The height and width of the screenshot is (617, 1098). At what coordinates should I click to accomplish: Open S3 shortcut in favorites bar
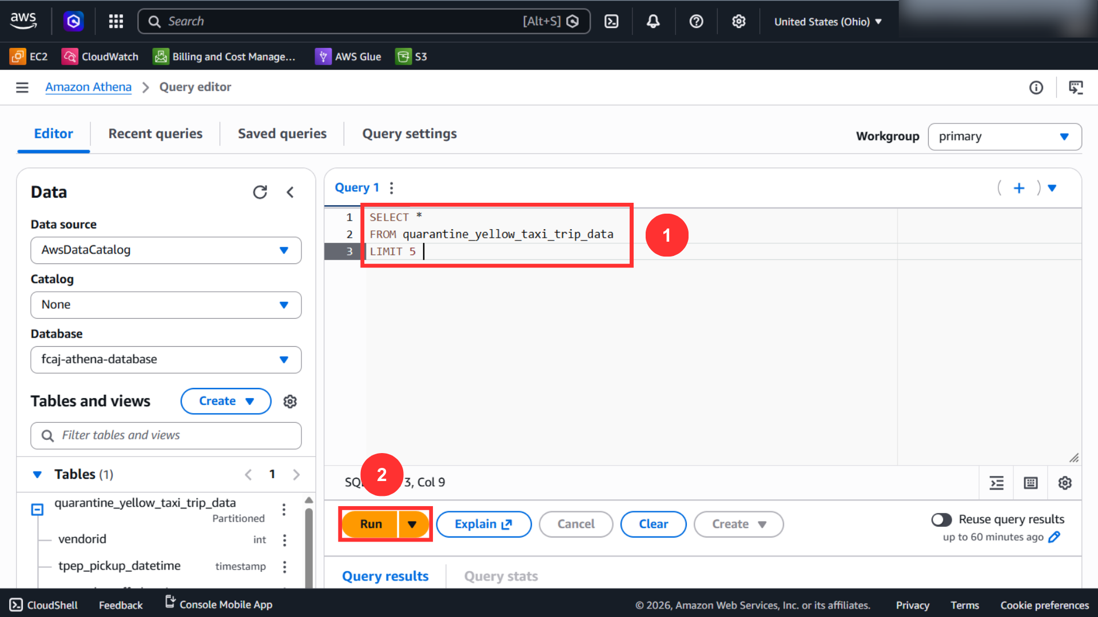tap(412, 57)
